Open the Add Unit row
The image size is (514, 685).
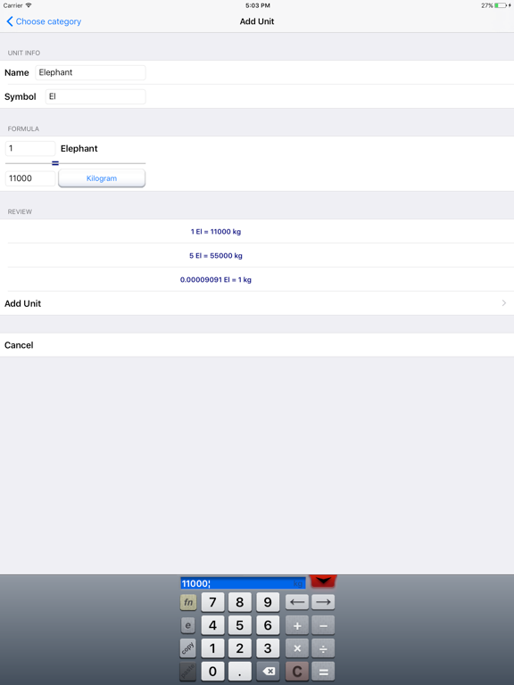pos(257,303)
